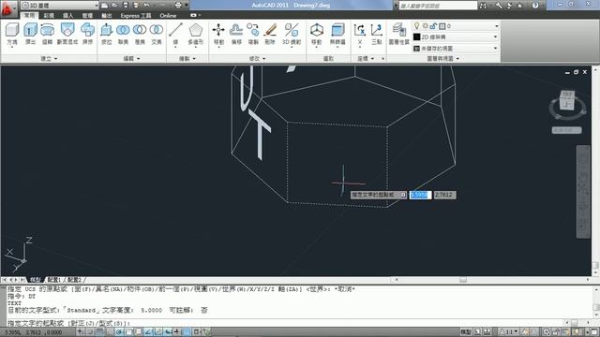Toggle the layer 0 lock icon
This screenshot has height=337, width=600.
click(x=433, y=26)
